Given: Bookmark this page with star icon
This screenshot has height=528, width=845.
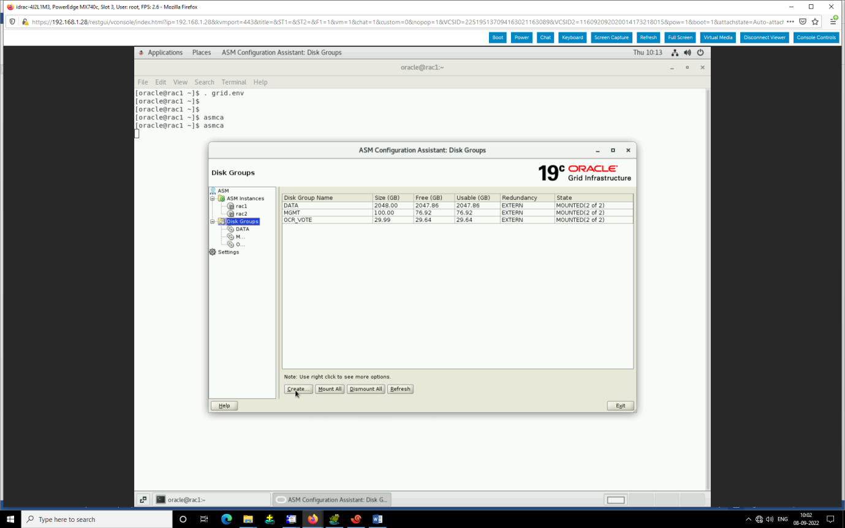Looking at the screenshot, I should (x=815, y=21).
